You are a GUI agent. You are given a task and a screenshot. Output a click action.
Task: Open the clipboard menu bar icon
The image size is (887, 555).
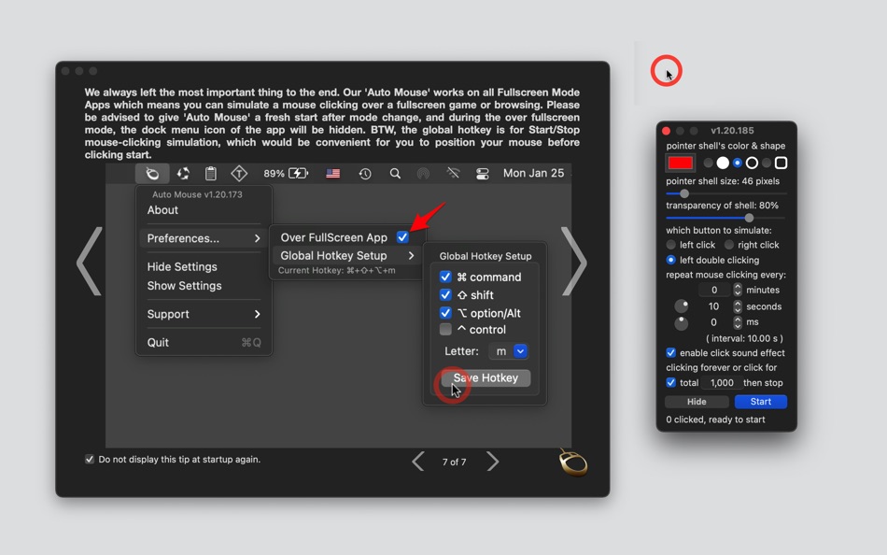pyautogui.click(x=210, y=173)
